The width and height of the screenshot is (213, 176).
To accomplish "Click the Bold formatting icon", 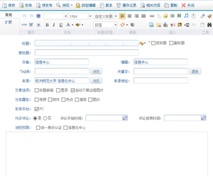I will 47,25.
